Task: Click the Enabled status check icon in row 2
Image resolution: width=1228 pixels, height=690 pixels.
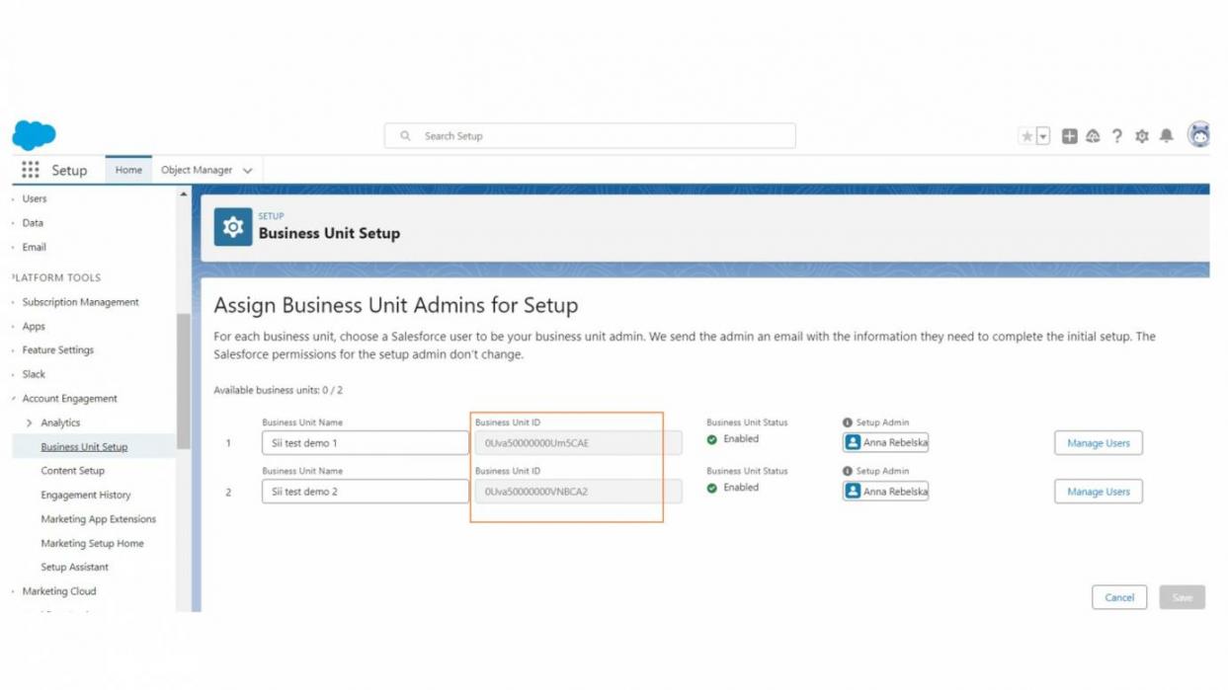Action: click(711, 488)
